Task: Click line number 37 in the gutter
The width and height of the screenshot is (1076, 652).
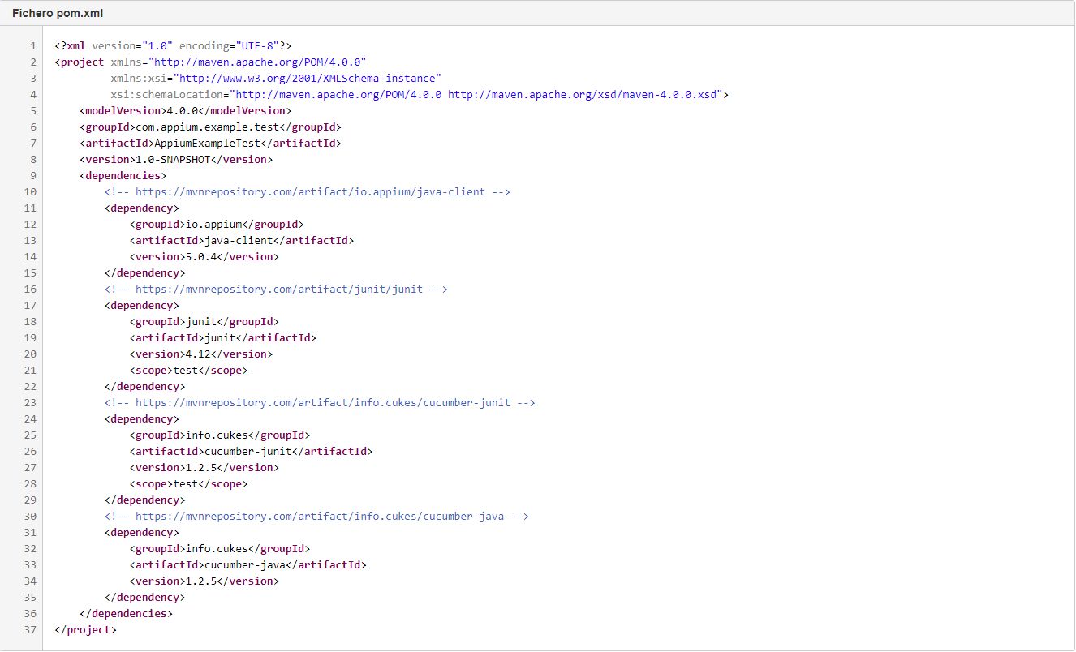Action: [30, 629]
